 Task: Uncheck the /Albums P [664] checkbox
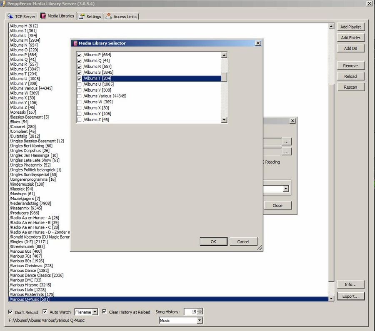click(80, 55)
